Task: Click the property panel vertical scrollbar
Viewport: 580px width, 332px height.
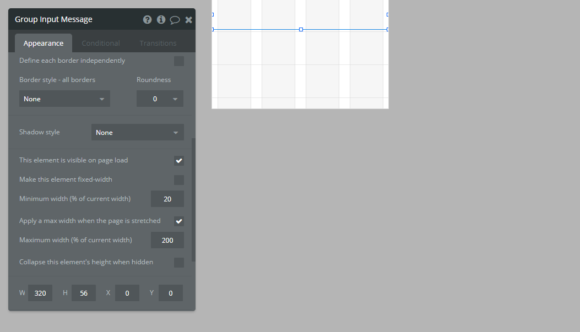Action: [193, 200]
